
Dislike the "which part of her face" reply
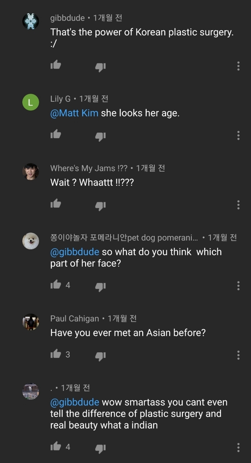[x=100, y=287]
